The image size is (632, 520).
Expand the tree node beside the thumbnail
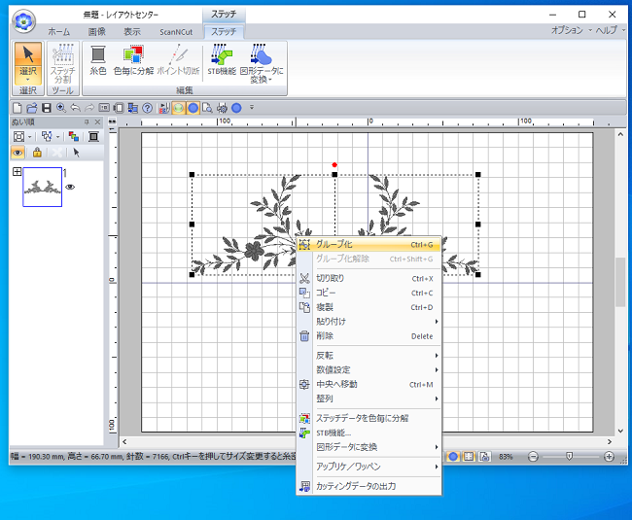[17, 172]
